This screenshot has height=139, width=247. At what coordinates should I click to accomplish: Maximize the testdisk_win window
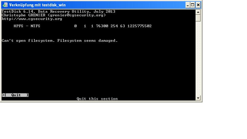tap(193, 5)
